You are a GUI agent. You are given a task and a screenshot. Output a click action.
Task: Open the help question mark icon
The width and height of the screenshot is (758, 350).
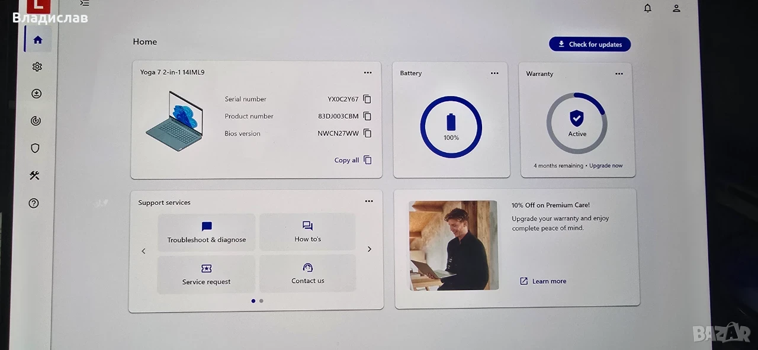(34, 203)
